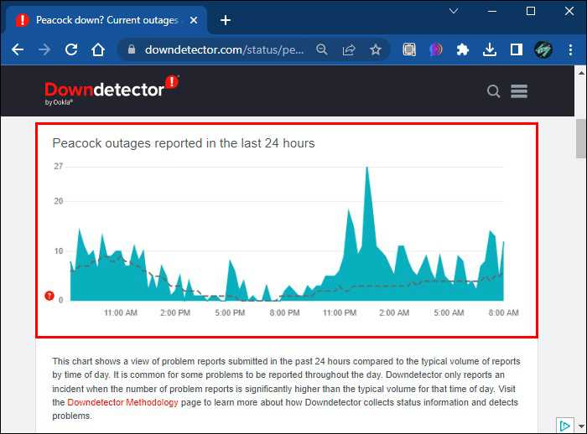The image size is (587, 434).
Task: Click the scrollbar down arrow
Action: tap(581, 426)
